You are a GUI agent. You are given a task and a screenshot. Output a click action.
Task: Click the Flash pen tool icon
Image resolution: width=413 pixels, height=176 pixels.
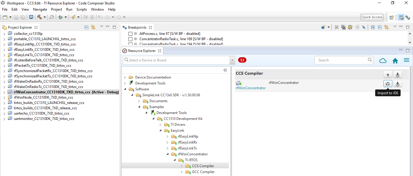[x=73, y=17]
